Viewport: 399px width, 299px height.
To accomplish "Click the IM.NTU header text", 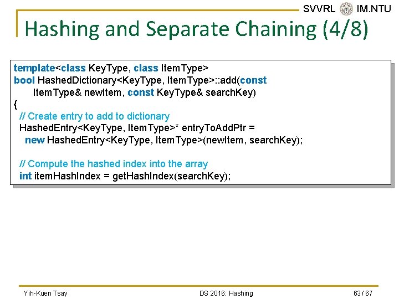I will (x=374, y=9).
